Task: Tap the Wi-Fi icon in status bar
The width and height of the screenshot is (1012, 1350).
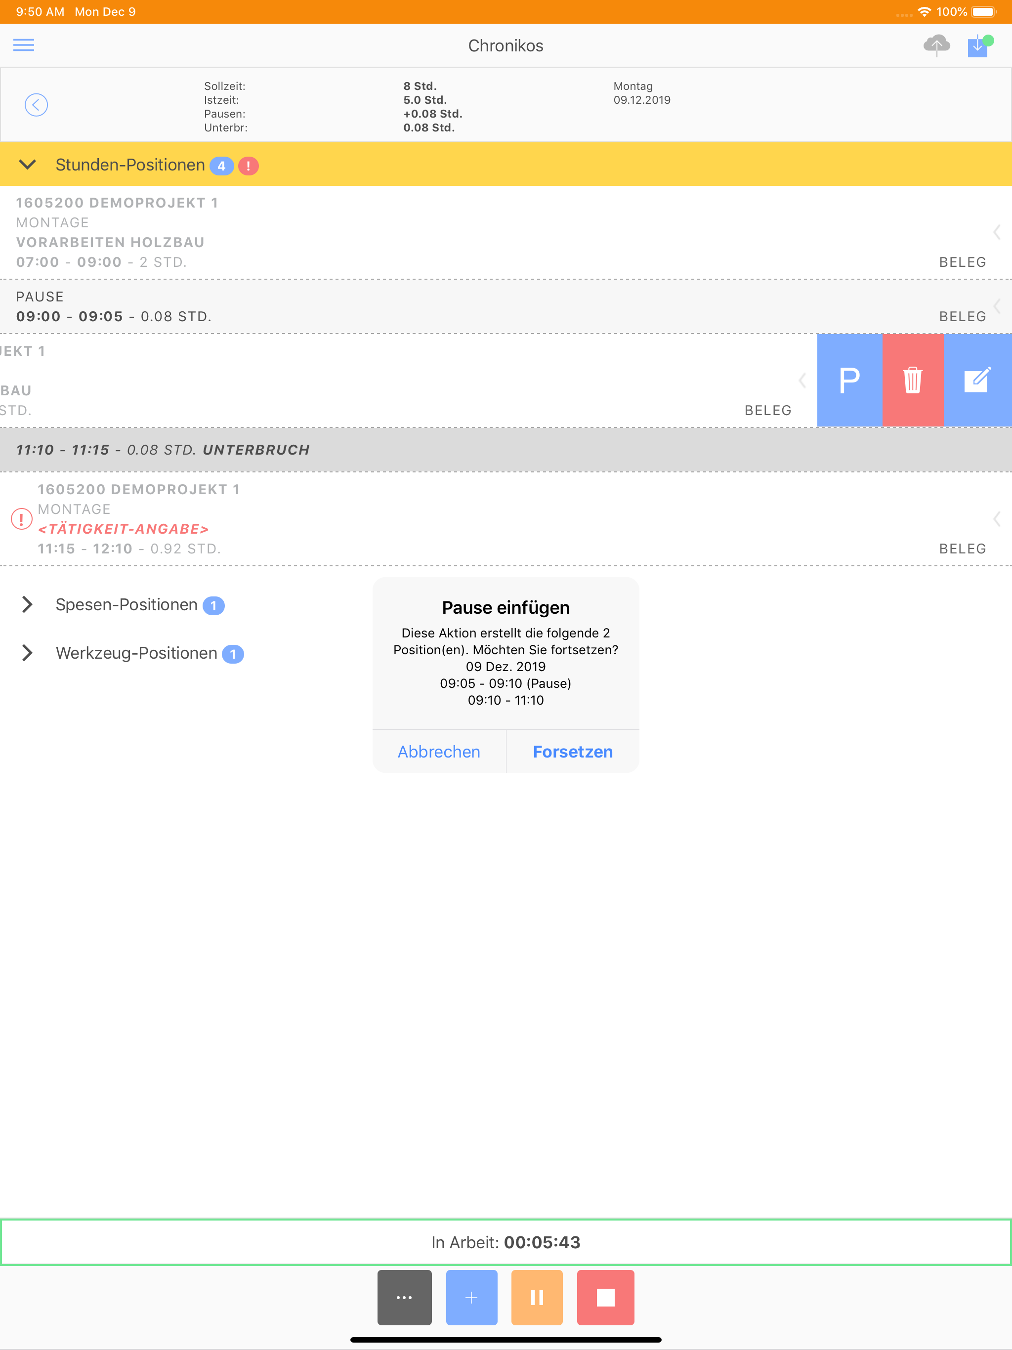Action: tap(924, 11)
